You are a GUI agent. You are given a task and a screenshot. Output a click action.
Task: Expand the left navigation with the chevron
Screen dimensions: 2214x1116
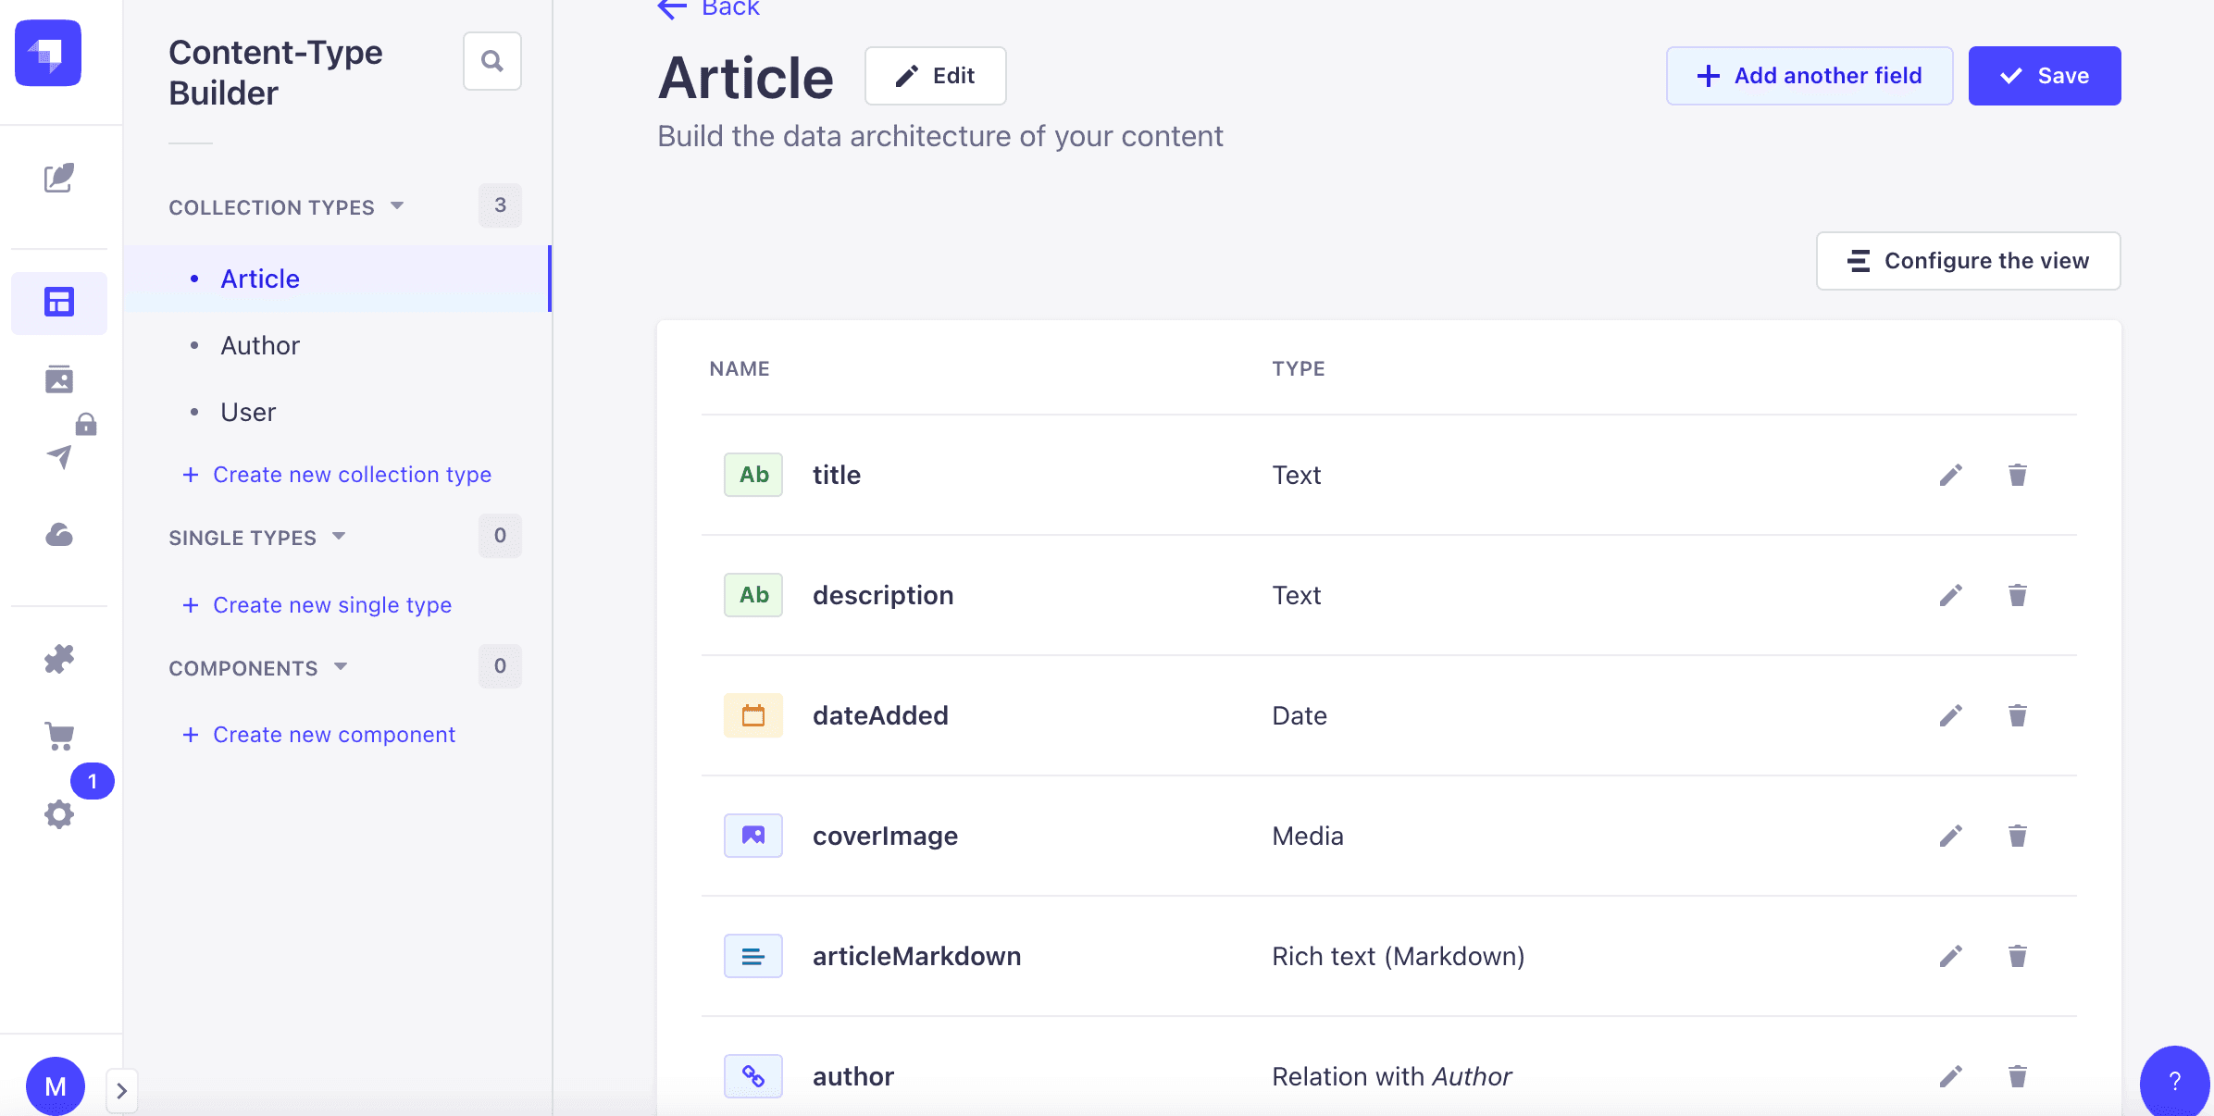(x=122, y=1090)
